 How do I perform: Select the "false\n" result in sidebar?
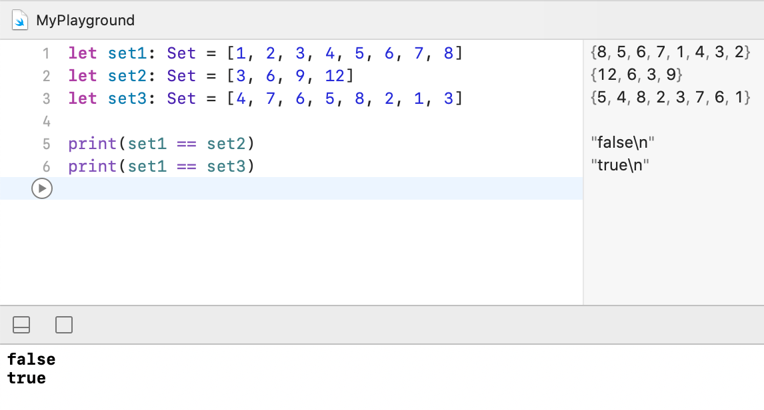[624, 142]
